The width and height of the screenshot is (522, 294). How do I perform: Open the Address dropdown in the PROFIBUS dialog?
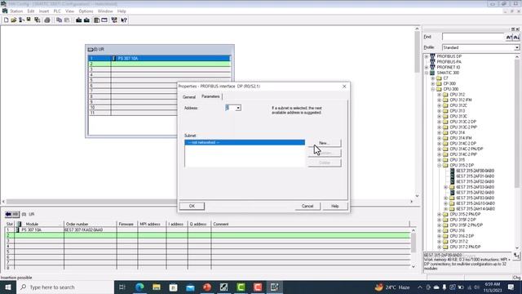tap(238, 108)
